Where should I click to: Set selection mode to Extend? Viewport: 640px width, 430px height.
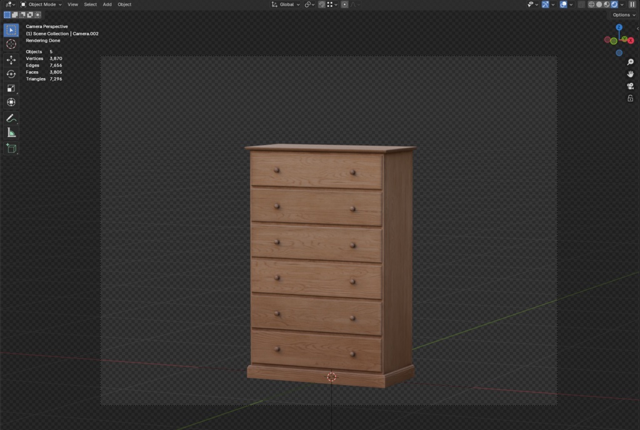coord(15,15)
